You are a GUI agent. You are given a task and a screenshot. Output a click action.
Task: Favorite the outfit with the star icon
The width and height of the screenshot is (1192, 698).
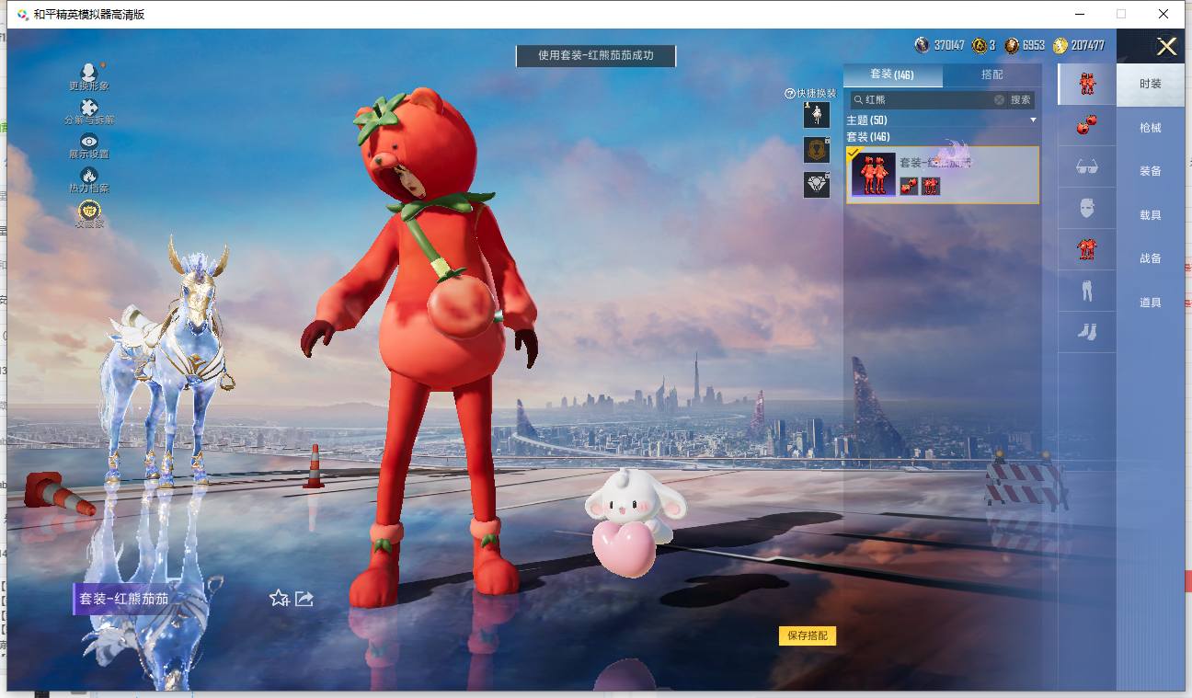(279, 599)
